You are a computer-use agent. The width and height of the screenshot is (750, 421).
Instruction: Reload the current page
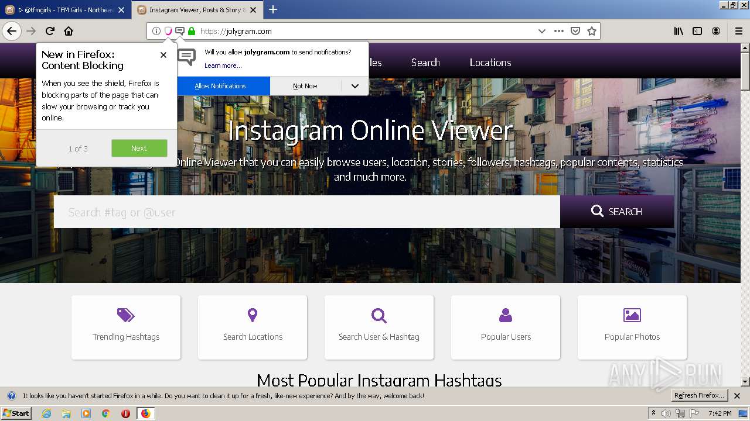coord(50,31)
